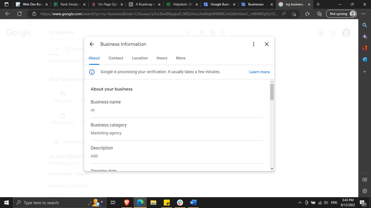Show hidden system tray icons chevron
The image size is (371, 208).
pyautogui.click(x=300, y=203)
